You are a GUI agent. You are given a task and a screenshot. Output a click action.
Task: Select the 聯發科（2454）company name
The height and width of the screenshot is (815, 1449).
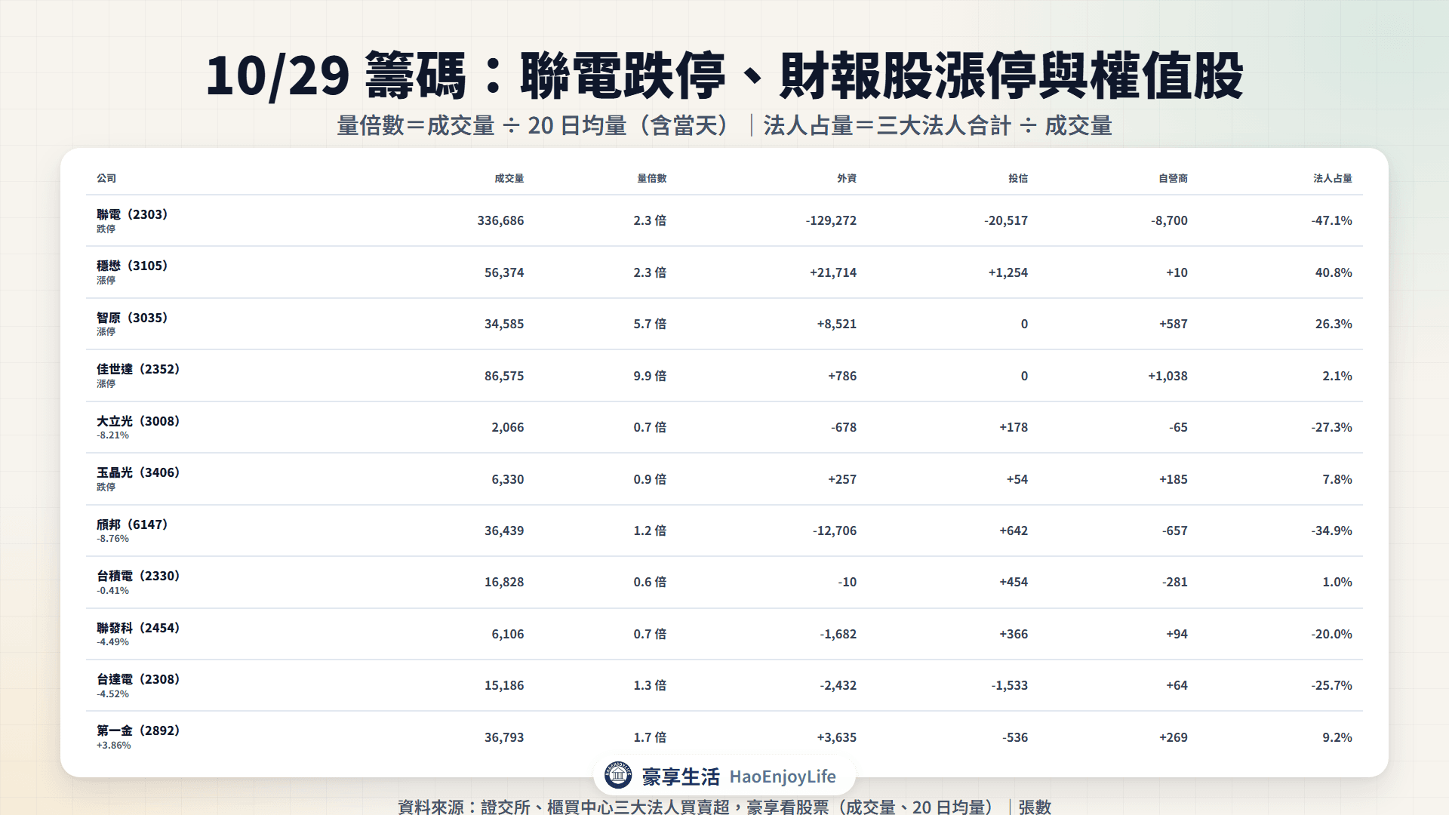pyautogui.click(x=138, y=628)
